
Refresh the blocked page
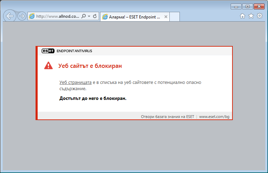coord(94,16)
